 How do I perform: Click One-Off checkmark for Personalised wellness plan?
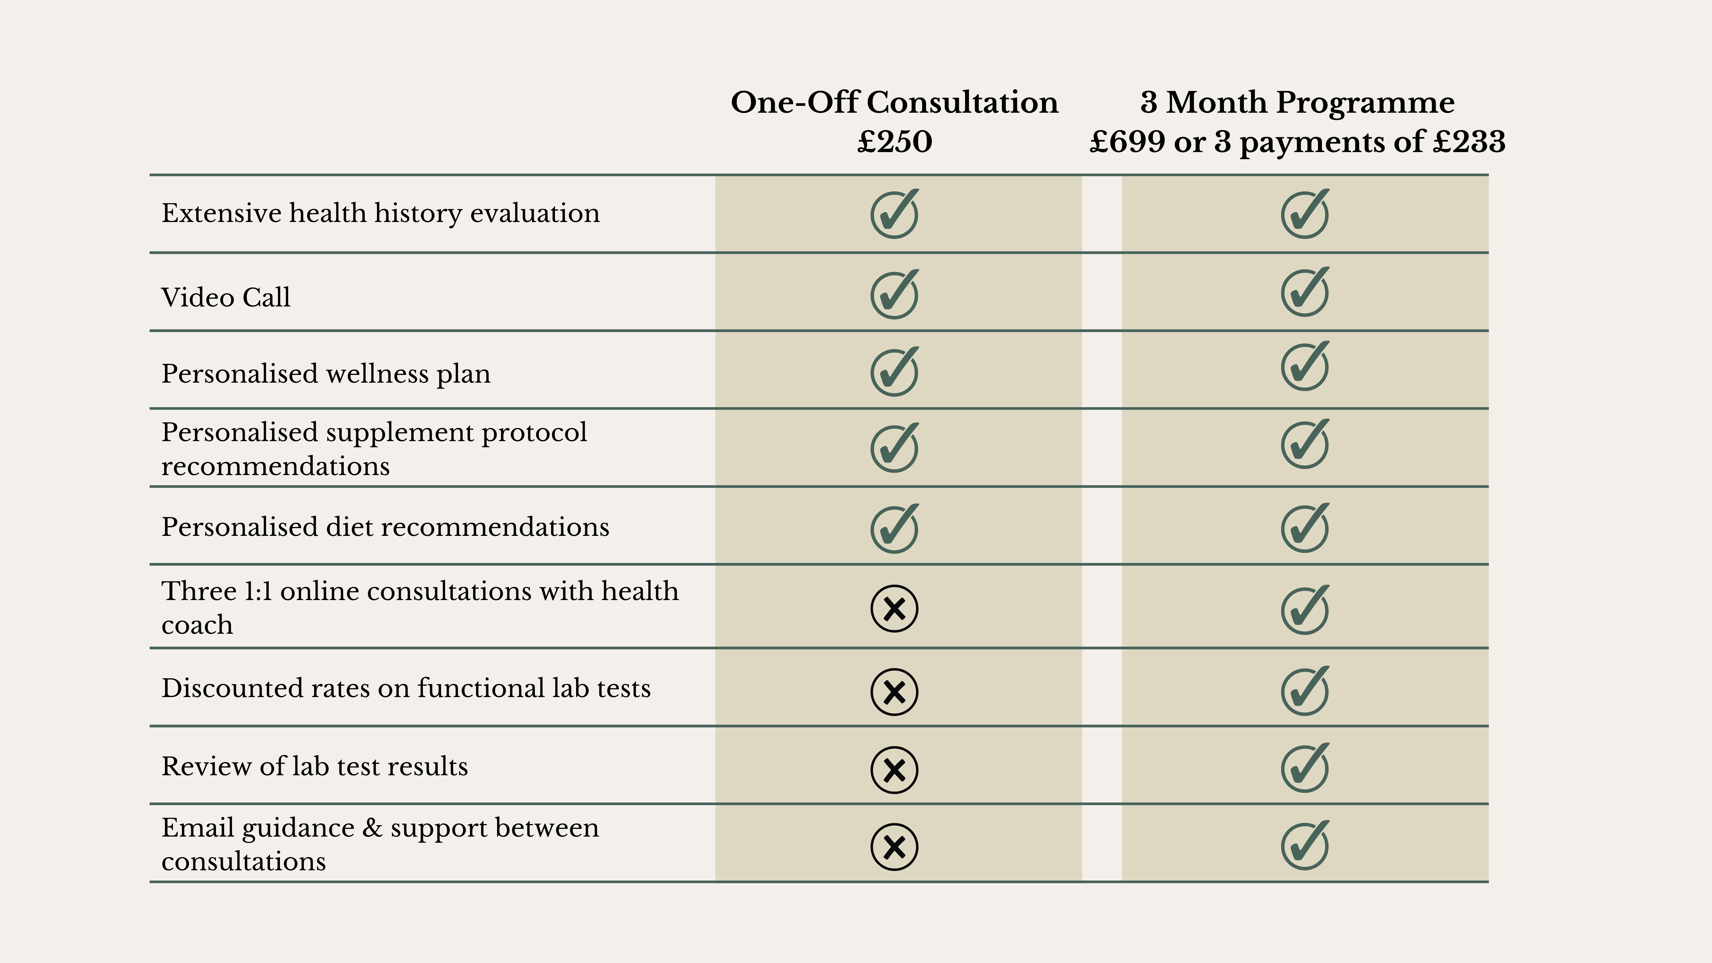point(894,372)
